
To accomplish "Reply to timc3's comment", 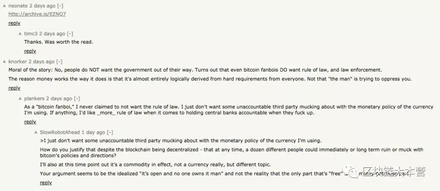I will 30,51.
